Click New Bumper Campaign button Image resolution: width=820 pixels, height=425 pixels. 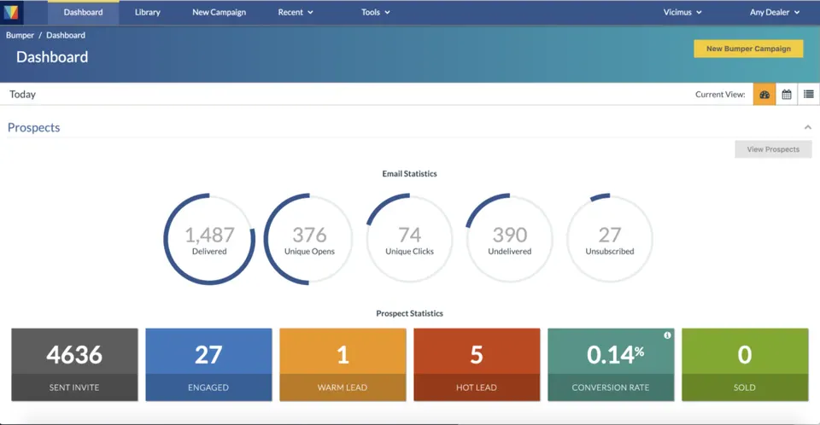(x=748, y=49)
